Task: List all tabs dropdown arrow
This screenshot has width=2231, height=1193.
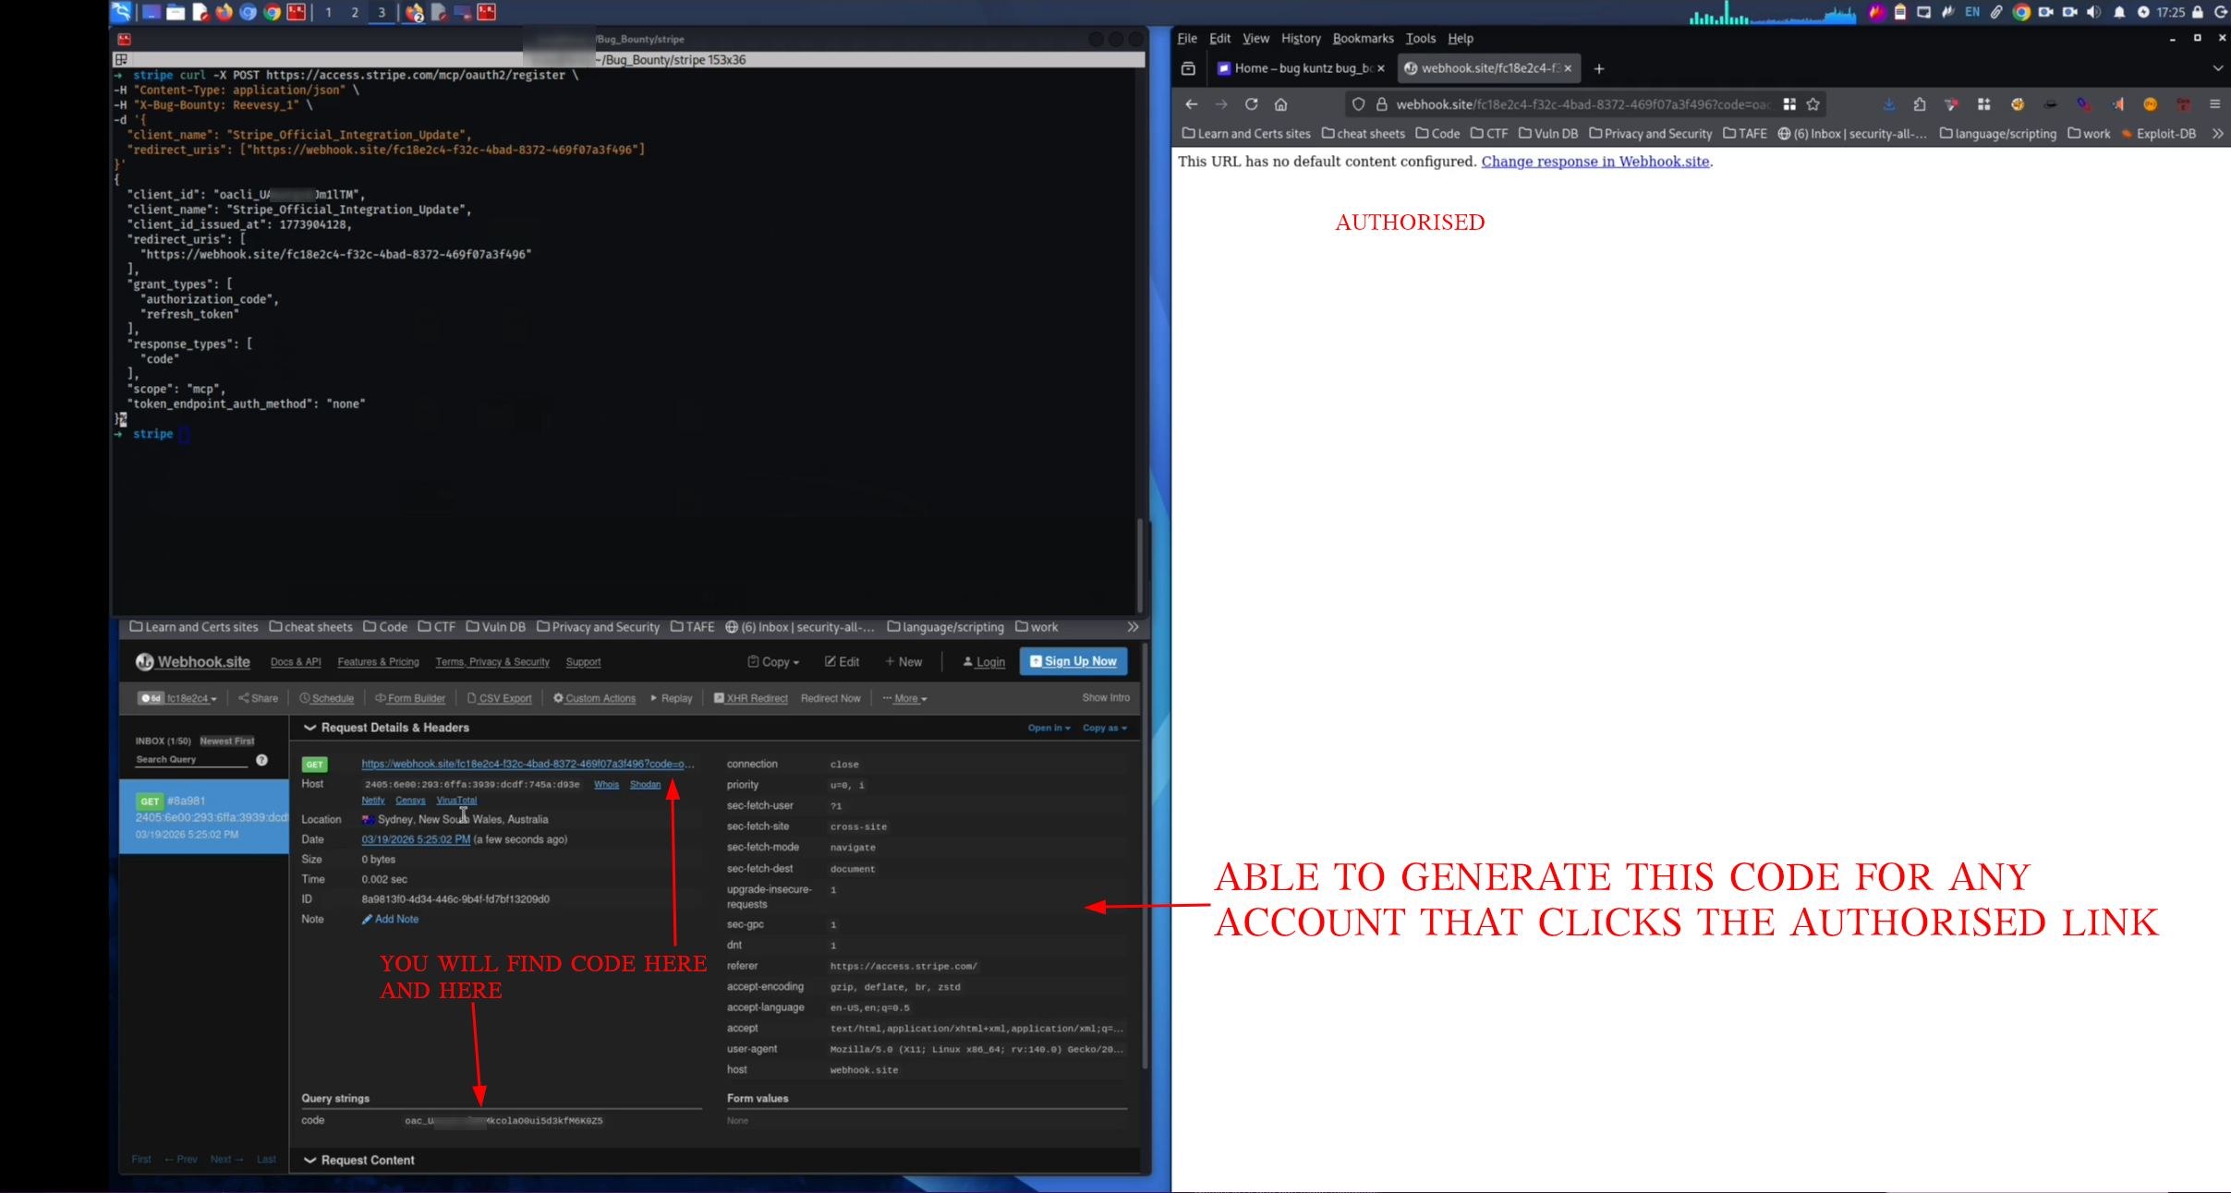Action: click(2218, 68)
